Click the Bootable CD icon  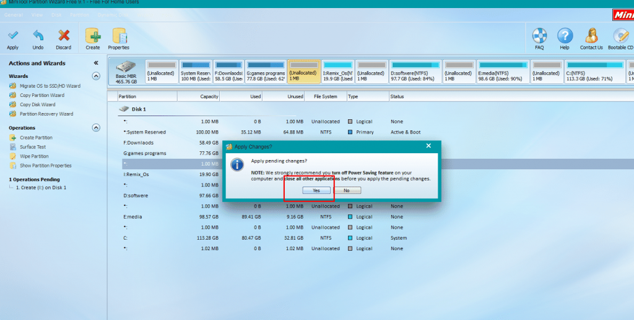620,36
